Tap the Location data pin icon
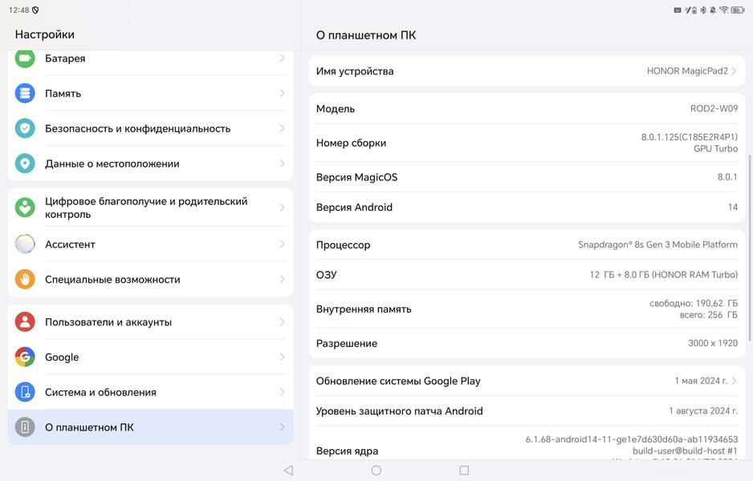753x481 pixels. point(25,164)
